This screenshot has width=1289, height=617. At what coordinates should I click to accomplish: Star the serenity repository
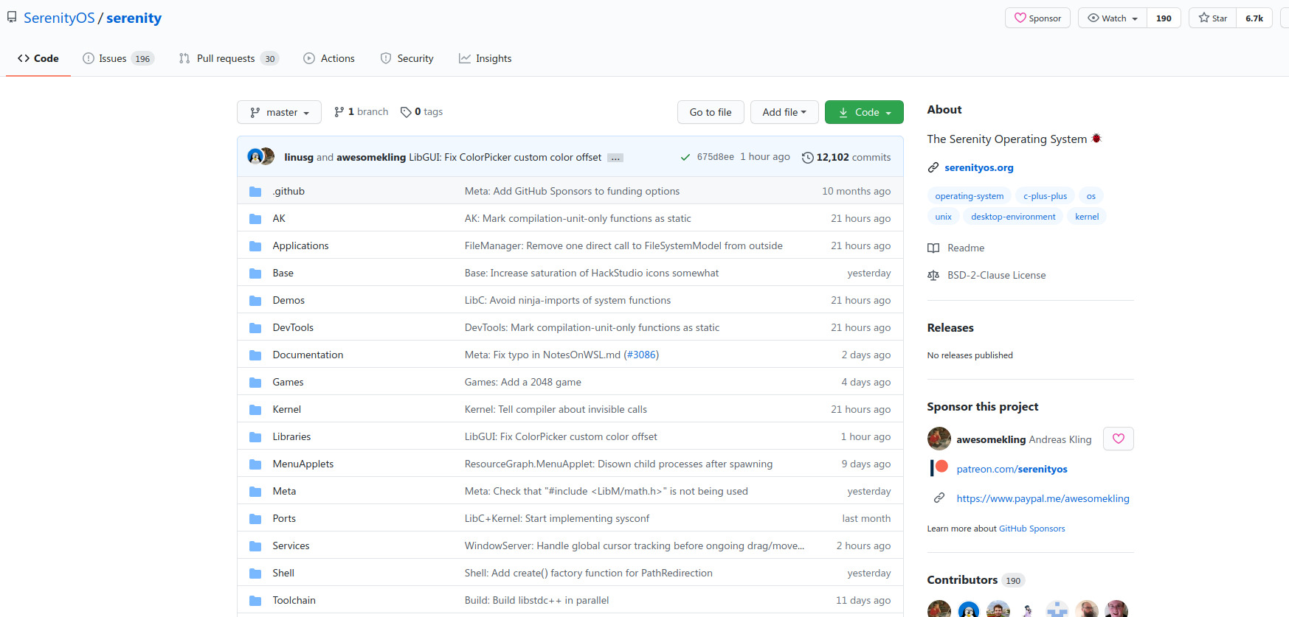[x=1212, y=18]
